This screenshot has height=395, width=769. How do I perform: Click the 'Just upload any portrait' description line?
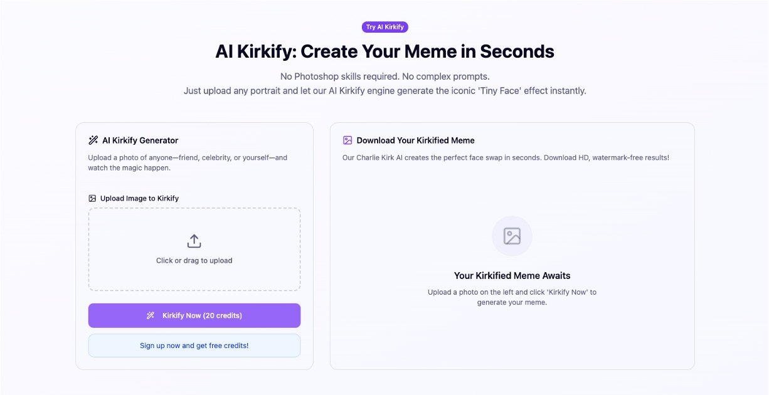(x=384, y=91)
